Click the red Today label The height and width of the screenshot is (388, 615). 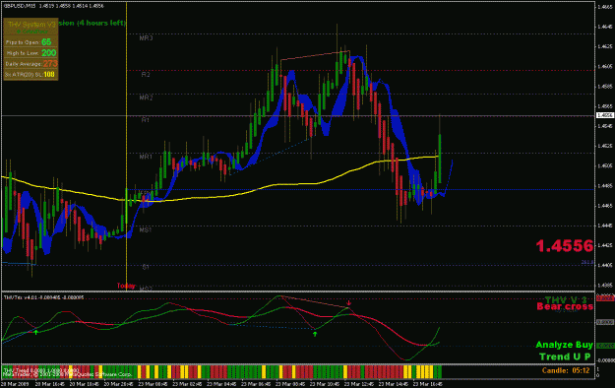tap(126, 286)
